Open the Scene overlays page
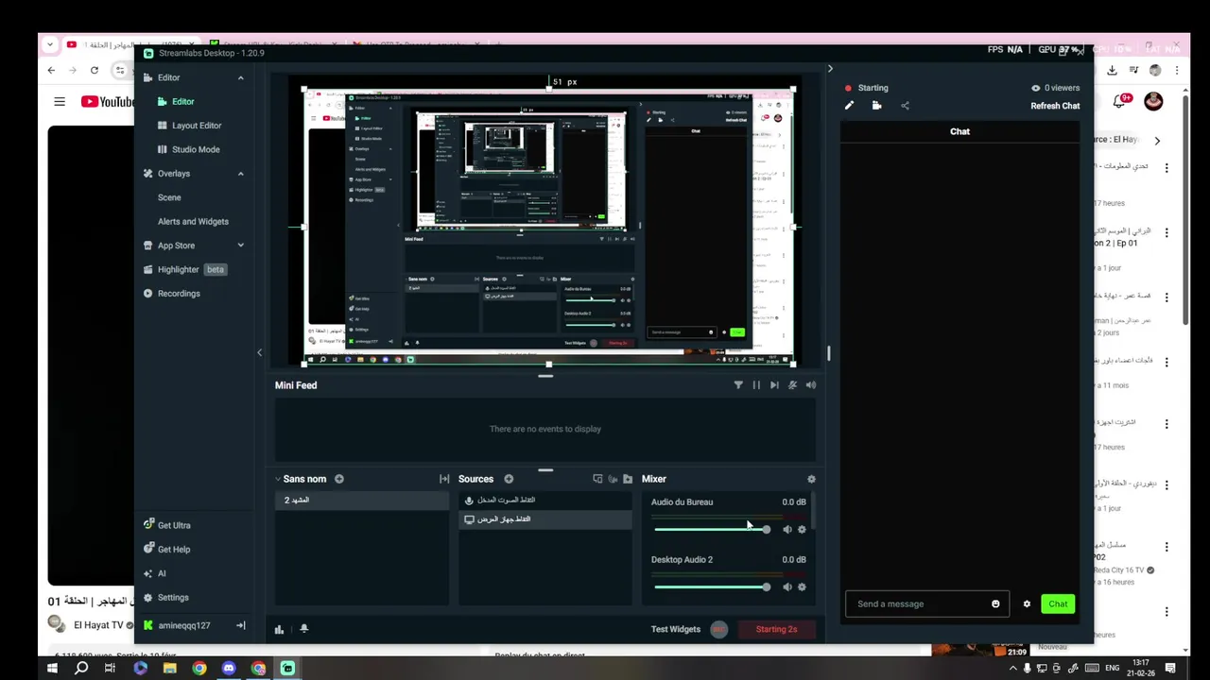This screenshot has width=1210, height=680. pos(169,197)
